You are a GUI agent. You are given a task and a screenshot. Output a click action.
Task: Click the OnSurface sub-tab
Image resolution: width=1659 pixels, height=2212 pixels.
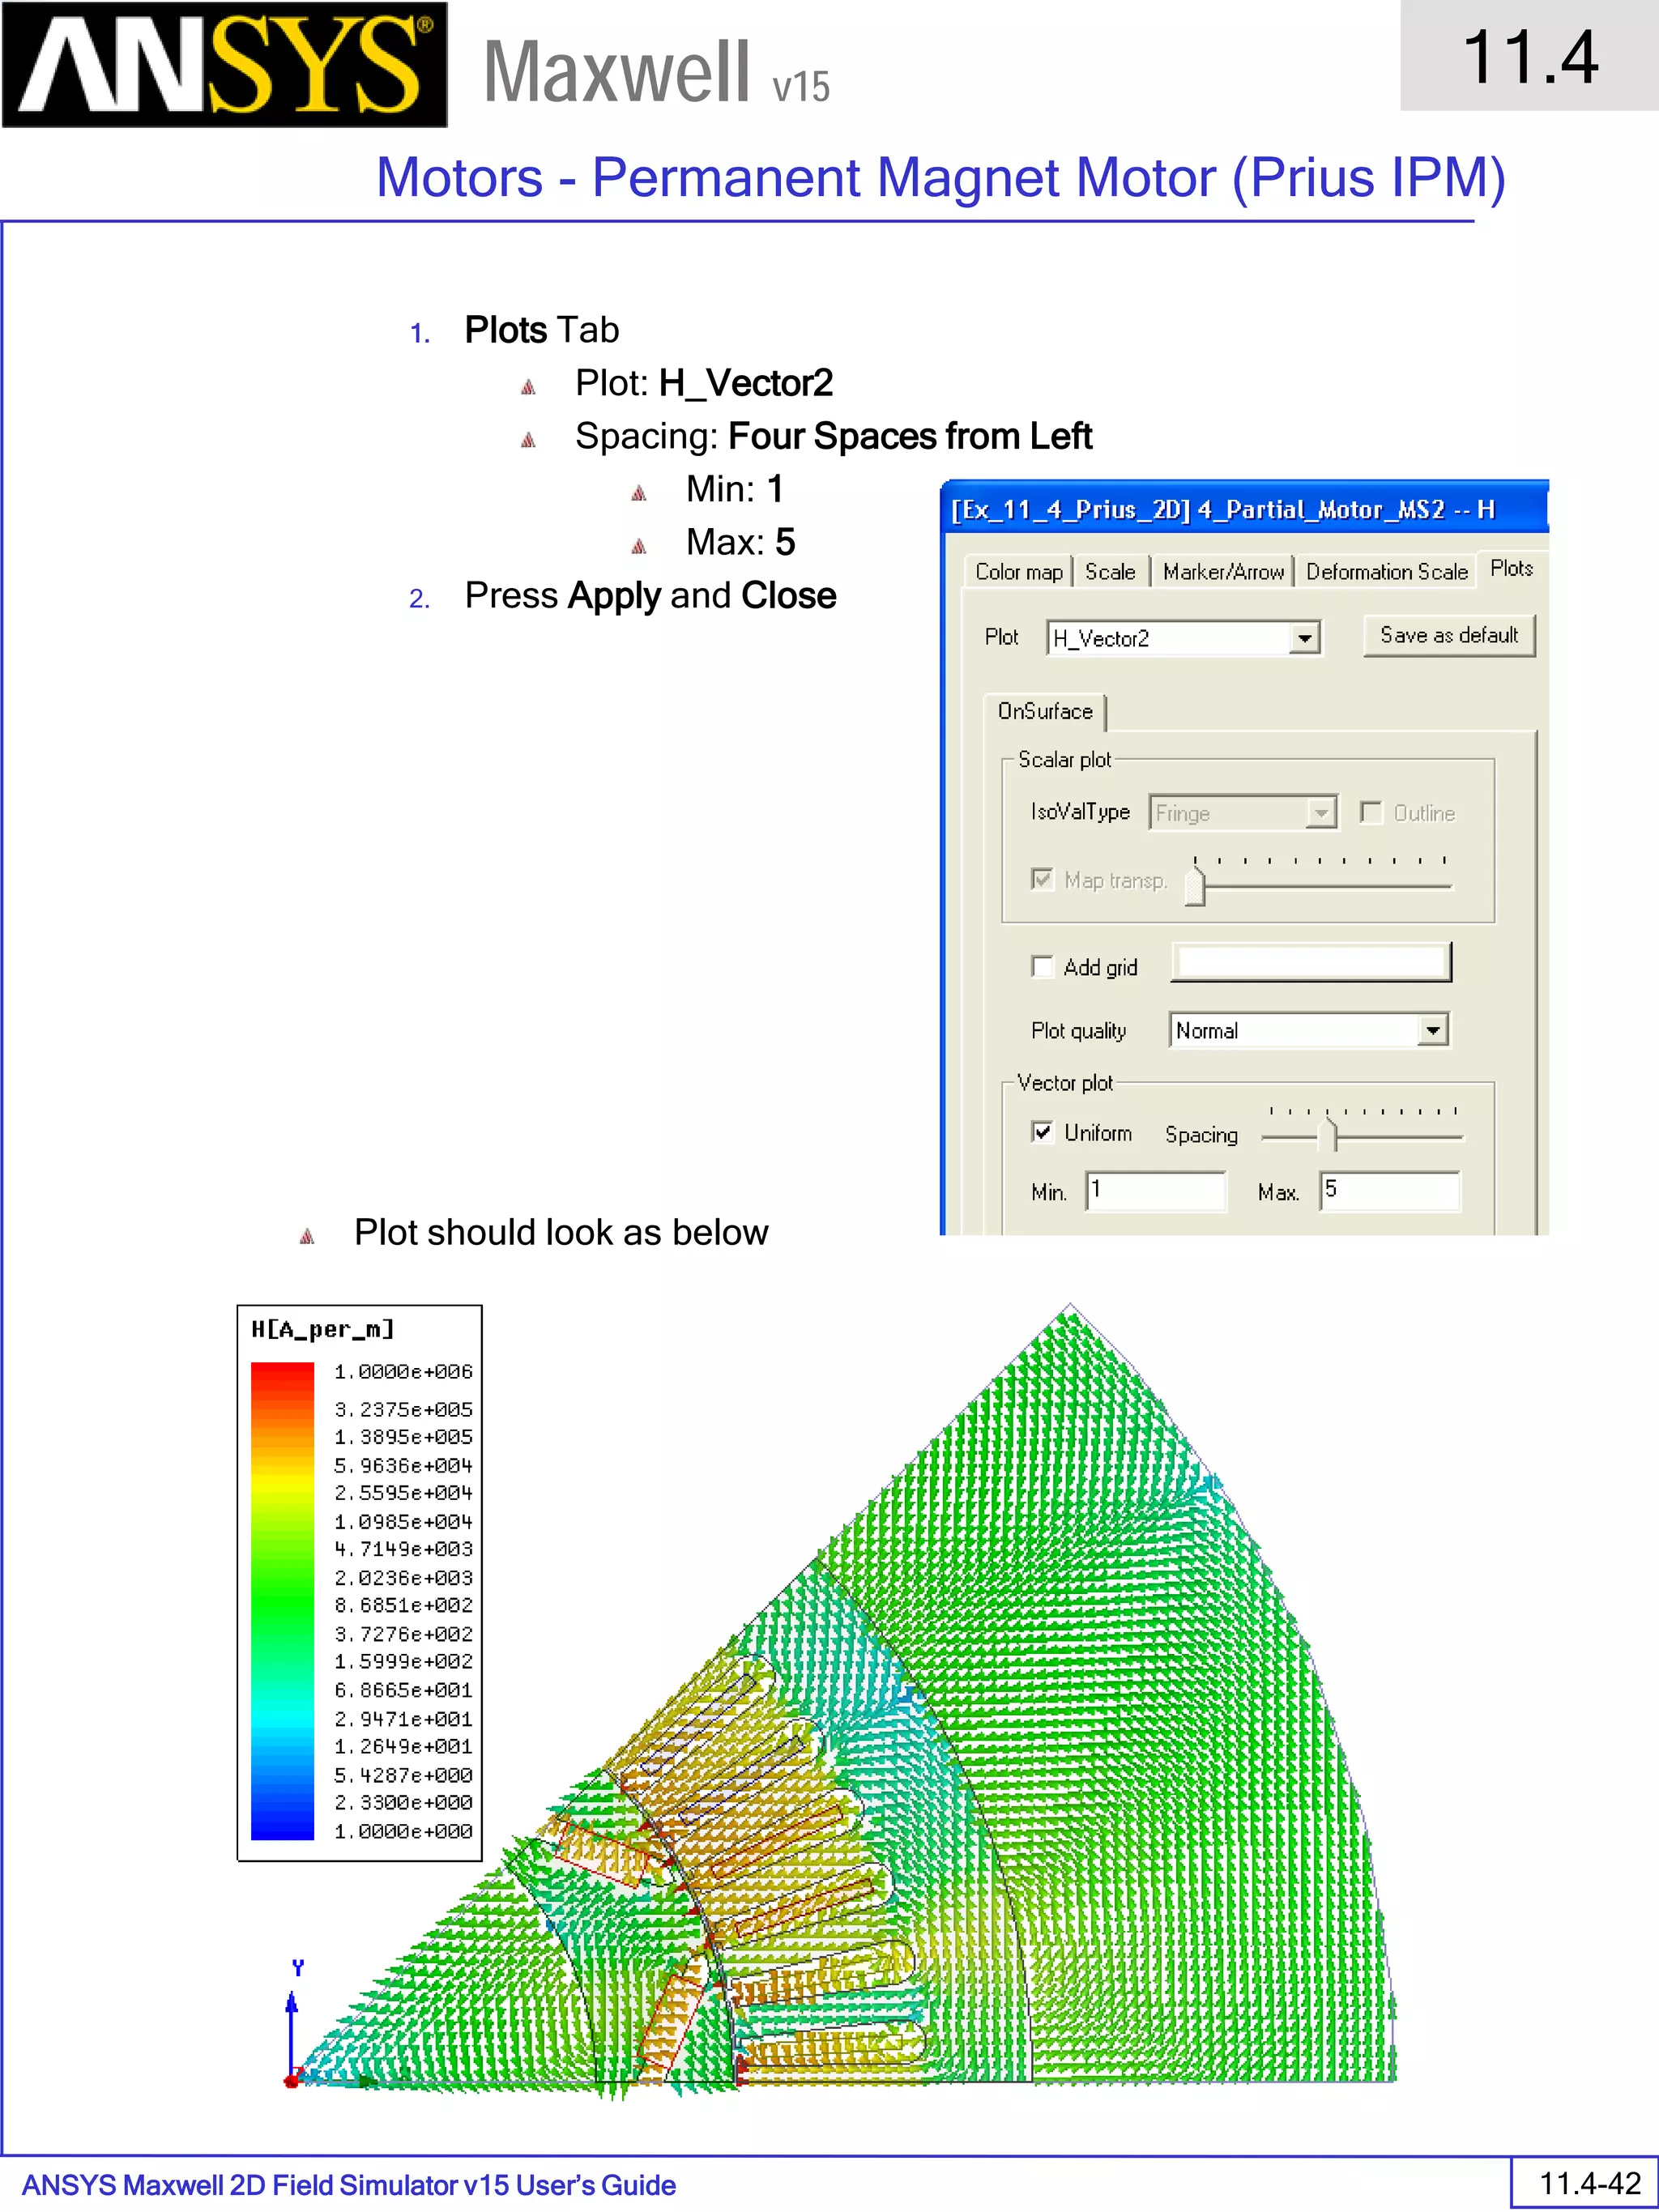tap(1045, 711)
